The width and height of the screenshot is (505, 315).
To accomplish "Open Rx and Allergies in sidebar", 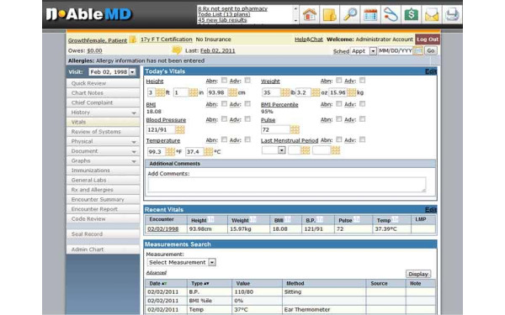I will click(103, 190).
